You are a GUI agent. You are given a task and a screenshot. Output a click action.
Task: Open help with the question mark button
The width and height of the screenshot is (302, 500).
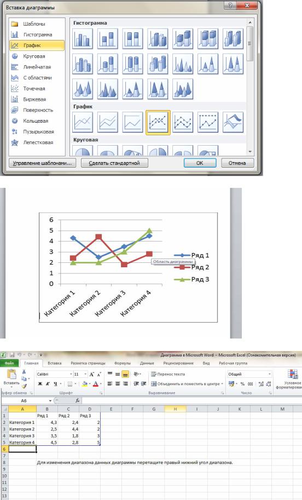click(230, 5)
